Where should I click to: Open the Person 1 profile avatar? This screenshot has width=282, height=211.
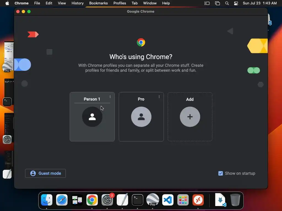92,117
